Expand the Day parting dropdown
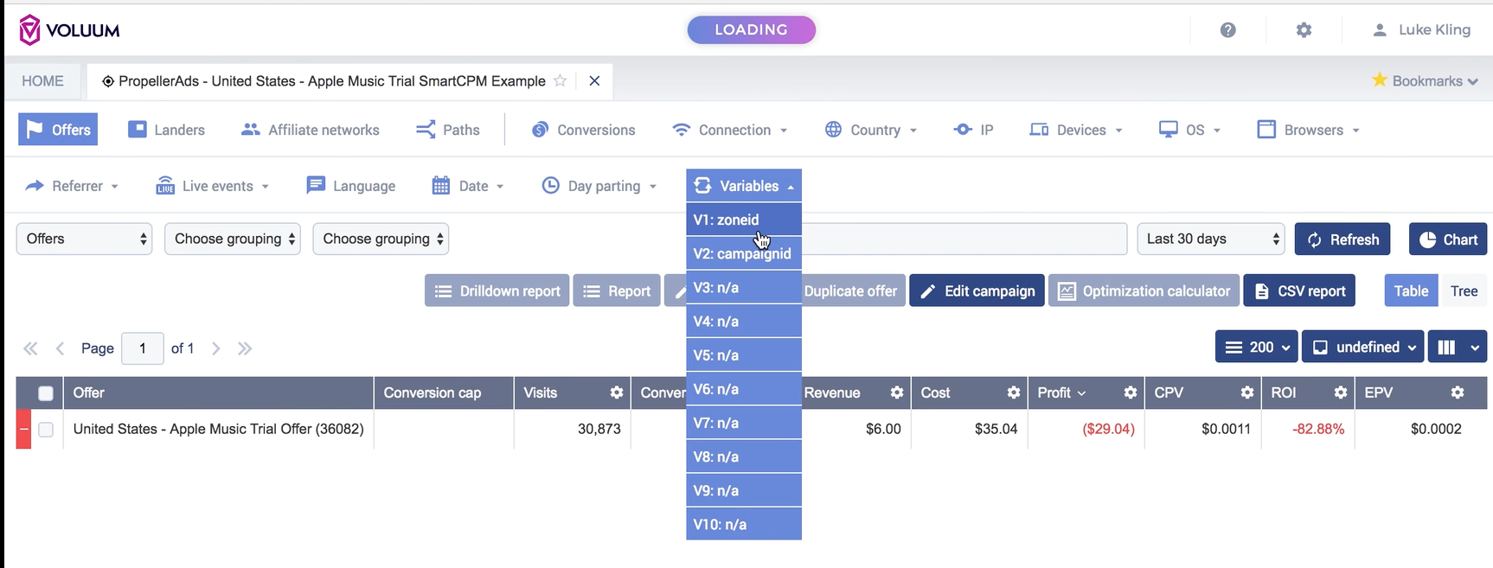The height and width of the screenshot is (568, 1493). [599, 186]
